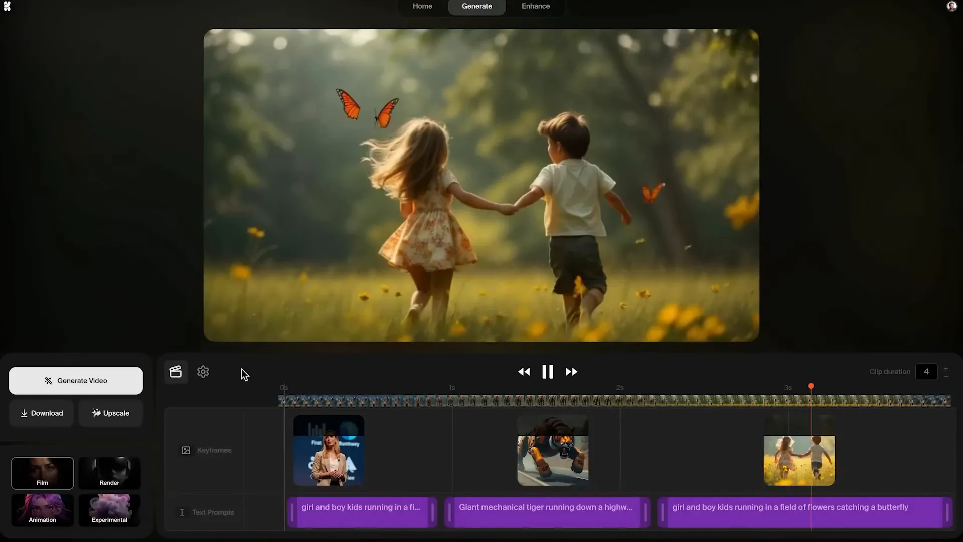Click the red playhead marker on timeline
Screen dimensions: 963x542
[x=811, y=386]
